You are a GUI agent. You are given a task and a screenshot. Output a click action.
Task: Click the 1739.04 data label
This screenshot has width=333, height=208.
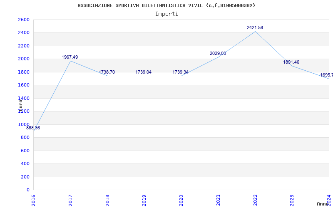(143, 72)
